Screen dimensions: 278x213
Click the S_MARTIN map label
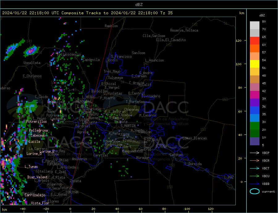[x=128, y=126]
